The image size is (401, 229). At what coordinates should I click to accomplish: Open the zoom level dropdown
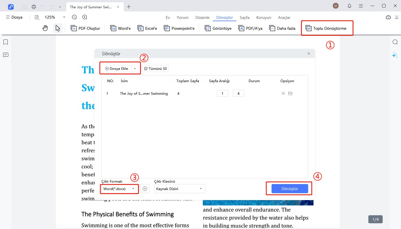click(64, 17)
